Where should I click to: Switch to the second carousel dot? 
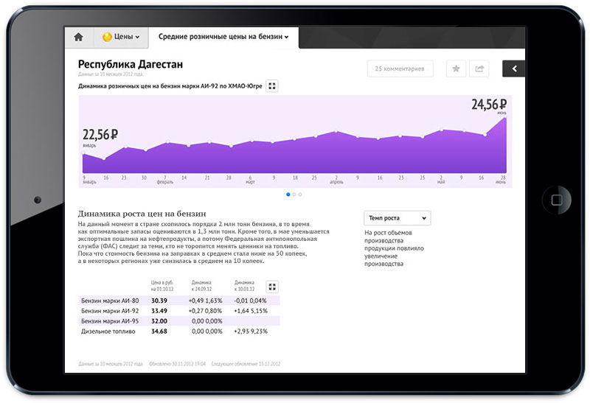pos(294,195)
